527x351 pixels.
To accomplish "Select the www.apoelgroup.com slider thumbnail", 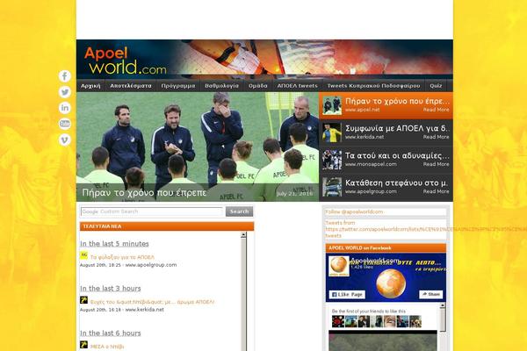I will [332, 187].
